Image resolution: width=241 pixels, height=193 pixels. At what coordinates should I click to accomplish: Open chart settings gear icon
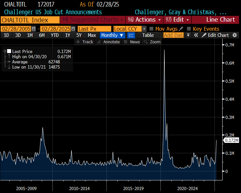click(x=235, y=35)
